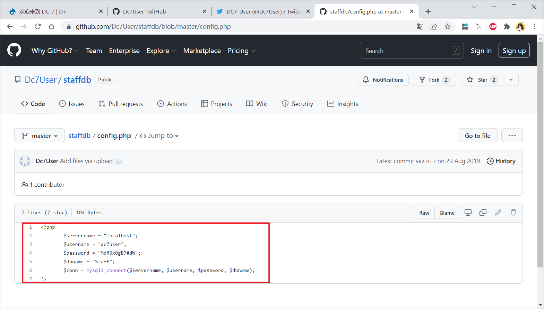Open tab search chevron in title bar
This screenshot has height=309, width=544.
tap(474, 7)
